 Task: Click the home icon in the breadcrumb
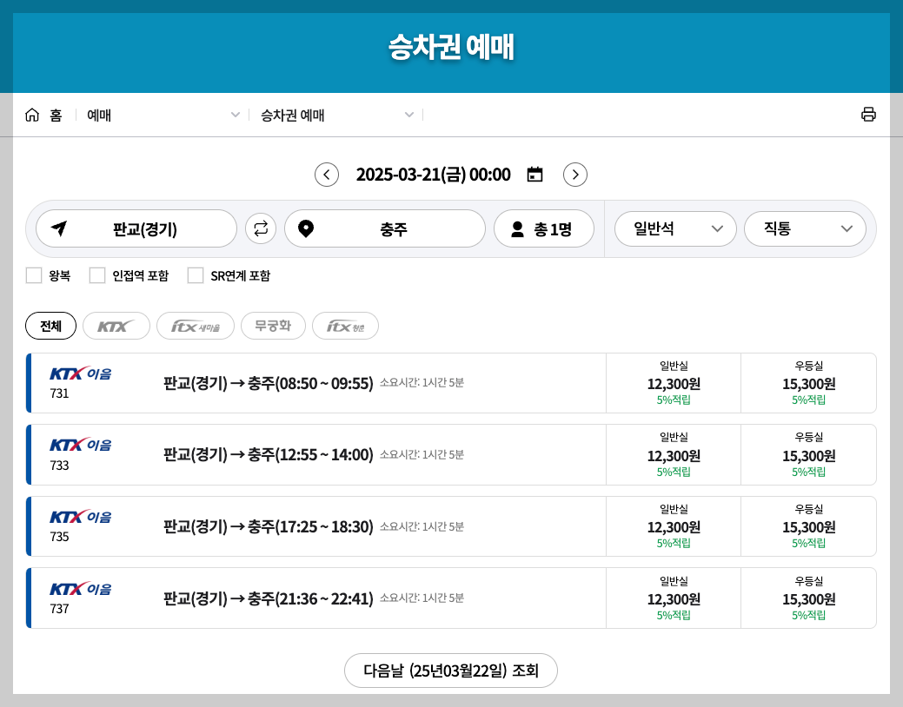33,113
